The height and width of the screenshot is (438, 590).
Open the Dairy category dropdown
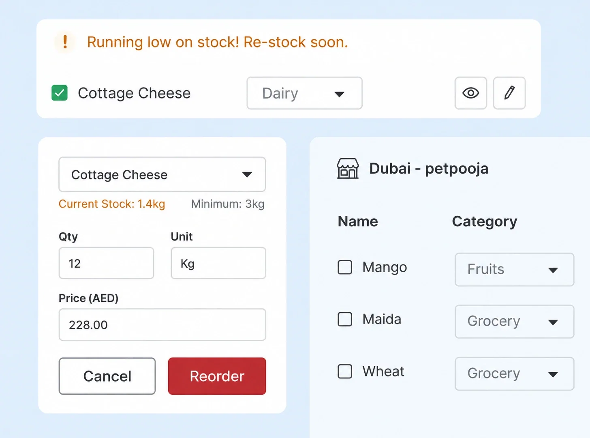(x=304, y=93)
